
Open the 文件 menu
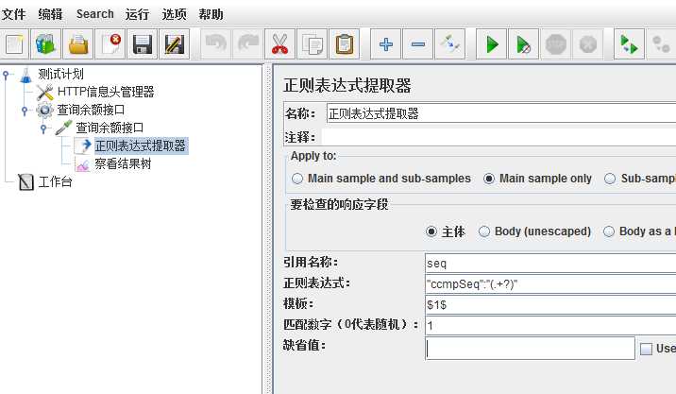click(13, 14)
